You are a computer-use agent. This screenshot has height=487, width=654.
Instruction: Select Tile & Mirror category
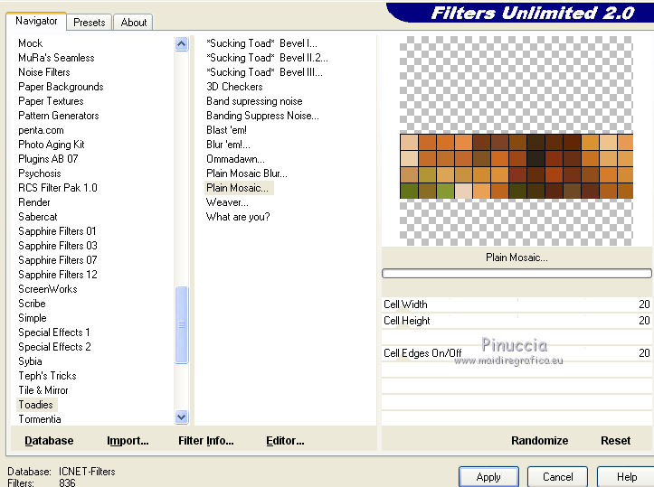click(43, 390)
